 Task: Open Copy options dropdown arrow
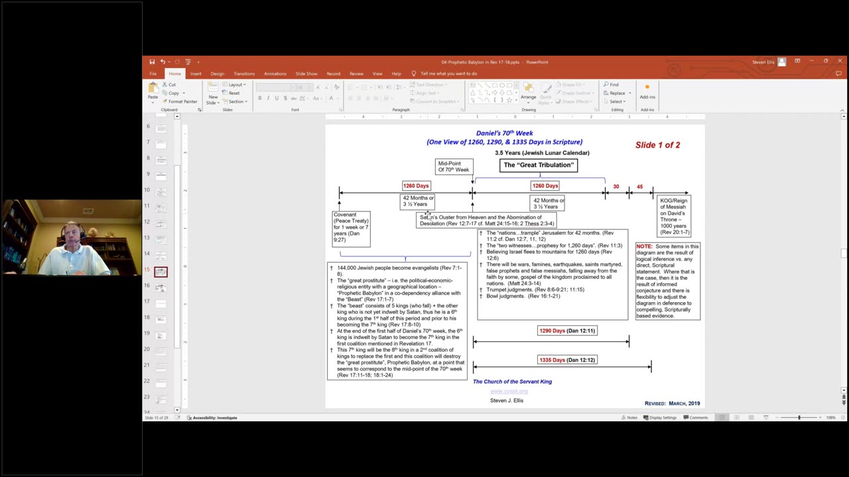184,93
